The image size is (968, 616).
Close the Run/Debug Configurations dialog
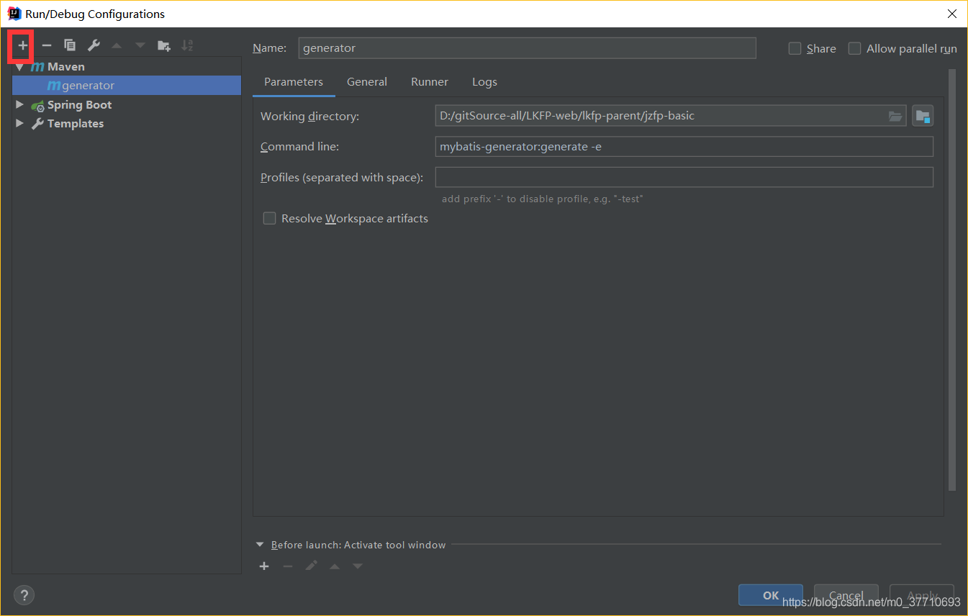(951, 14)
